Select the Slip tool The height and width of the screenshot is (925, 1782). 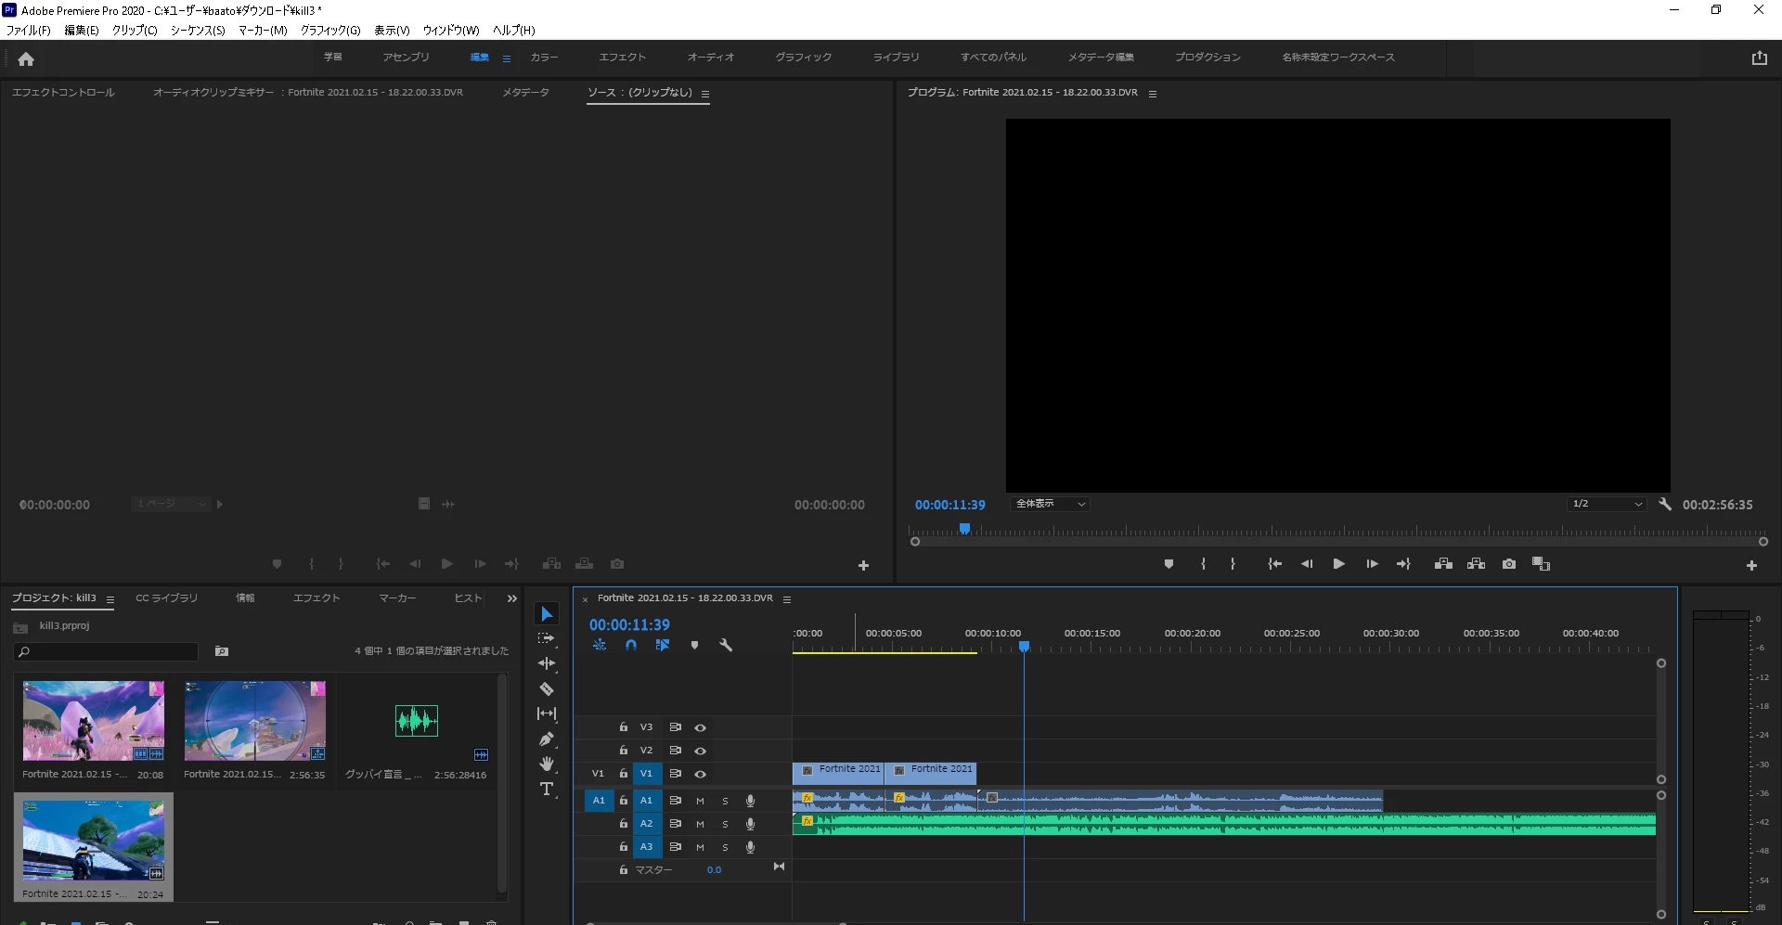(x=547, y=713)
